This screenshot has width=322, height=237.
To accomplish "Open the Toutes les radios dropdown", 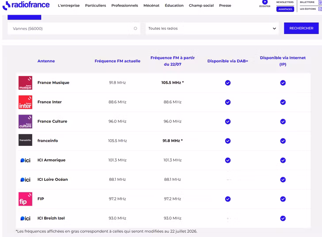I will (x=212, y=28).
